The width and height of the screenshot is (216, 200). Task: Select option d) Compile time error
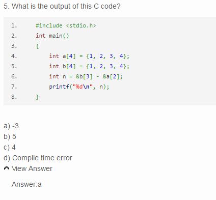pos(38,158)
